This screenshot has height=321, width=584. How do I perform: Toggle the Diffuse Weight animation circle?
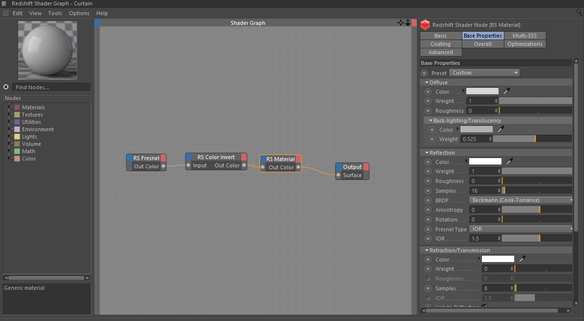point(428,101)
